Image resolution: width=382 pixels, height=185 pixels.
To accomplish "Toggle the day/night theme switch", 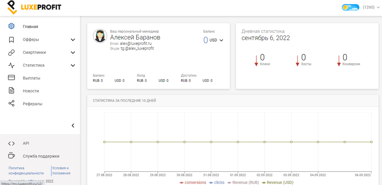I will [351, 7].
